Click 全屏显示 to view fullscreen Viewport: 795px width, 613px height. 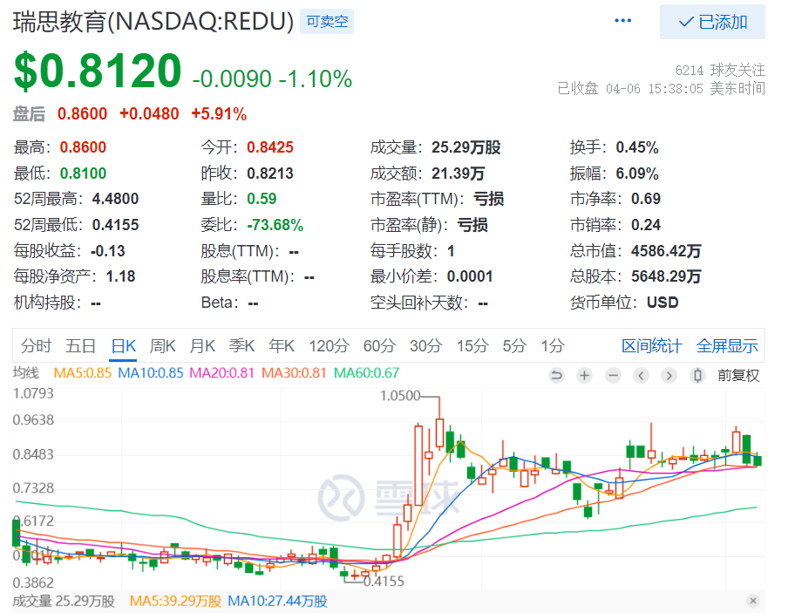pos(727,346)
